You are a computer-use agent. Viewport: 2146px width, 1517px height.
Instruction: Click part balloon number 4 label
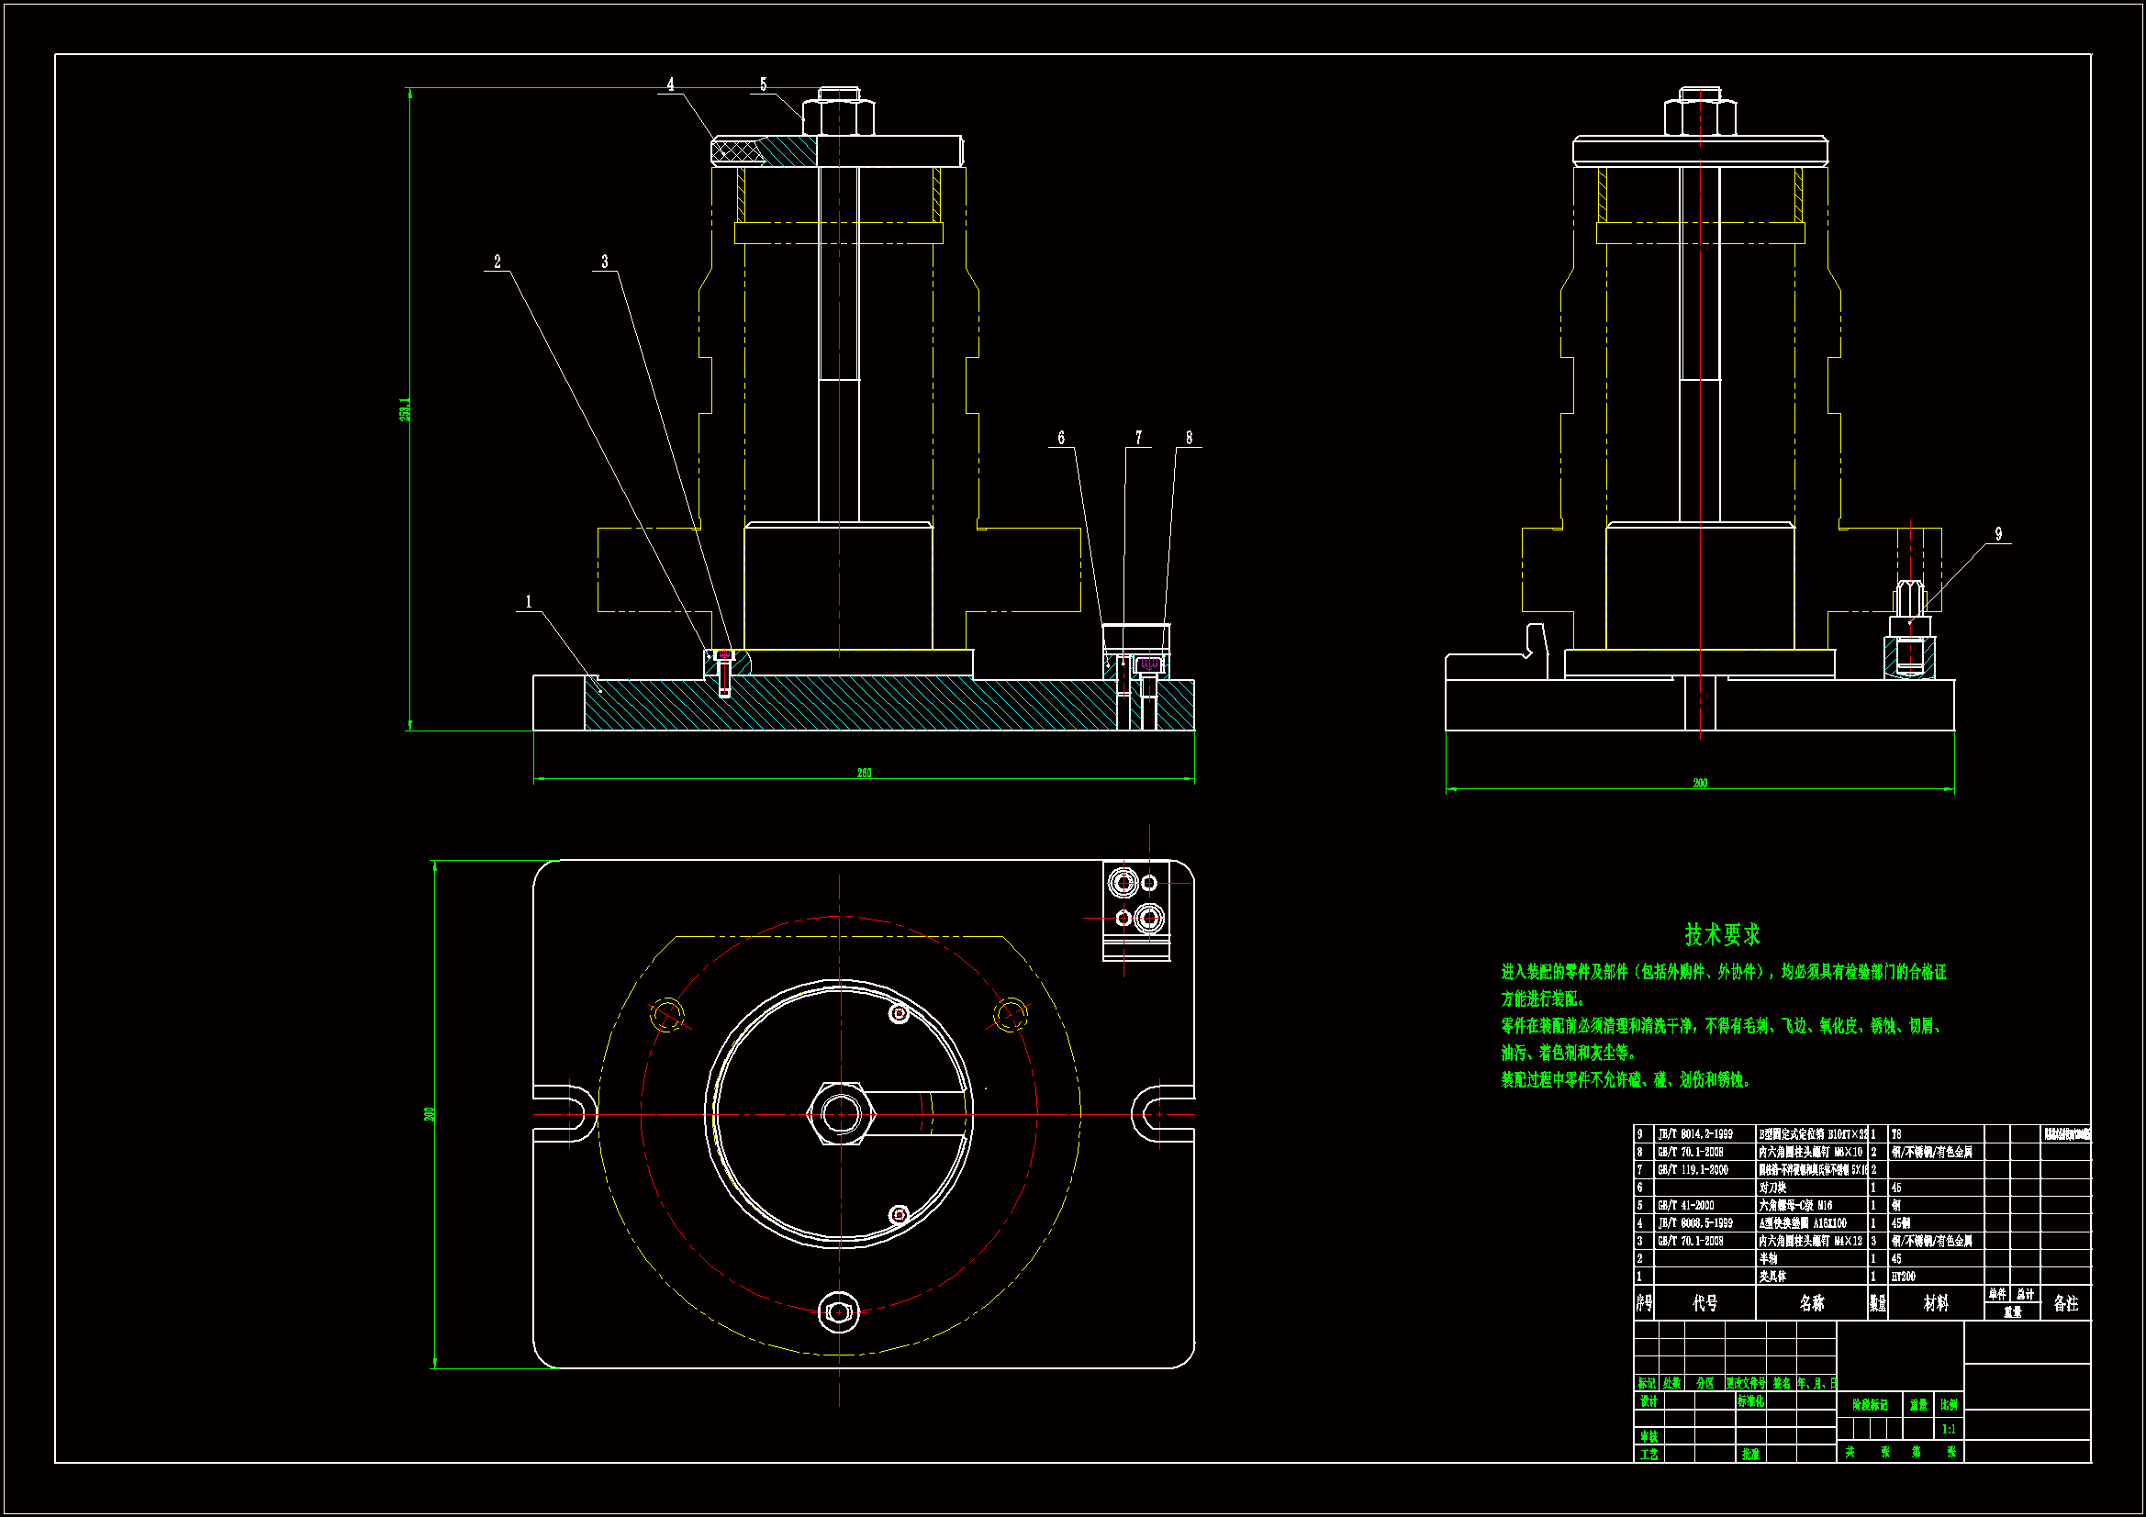670,84
